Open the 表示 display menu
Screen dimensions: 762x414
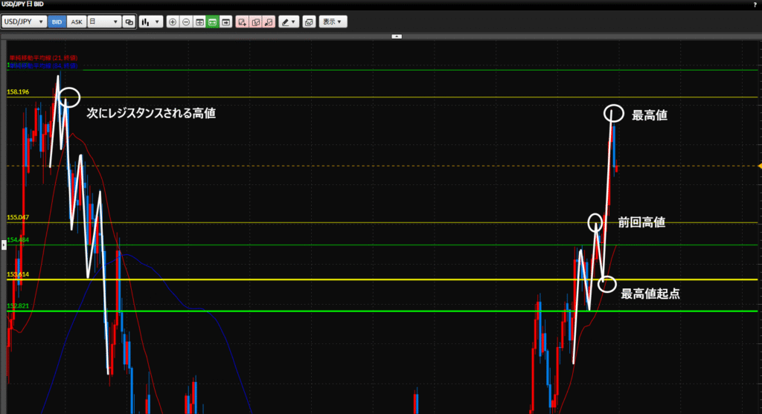pos(333,22)
